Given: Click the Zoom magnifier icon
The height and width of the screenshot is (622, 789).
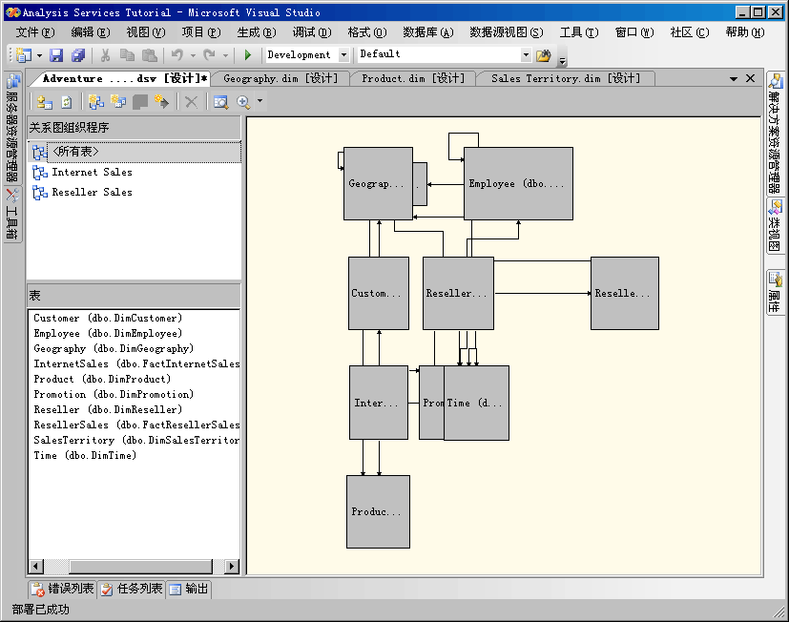Looking at the screenshot, I should click(243, 102).
